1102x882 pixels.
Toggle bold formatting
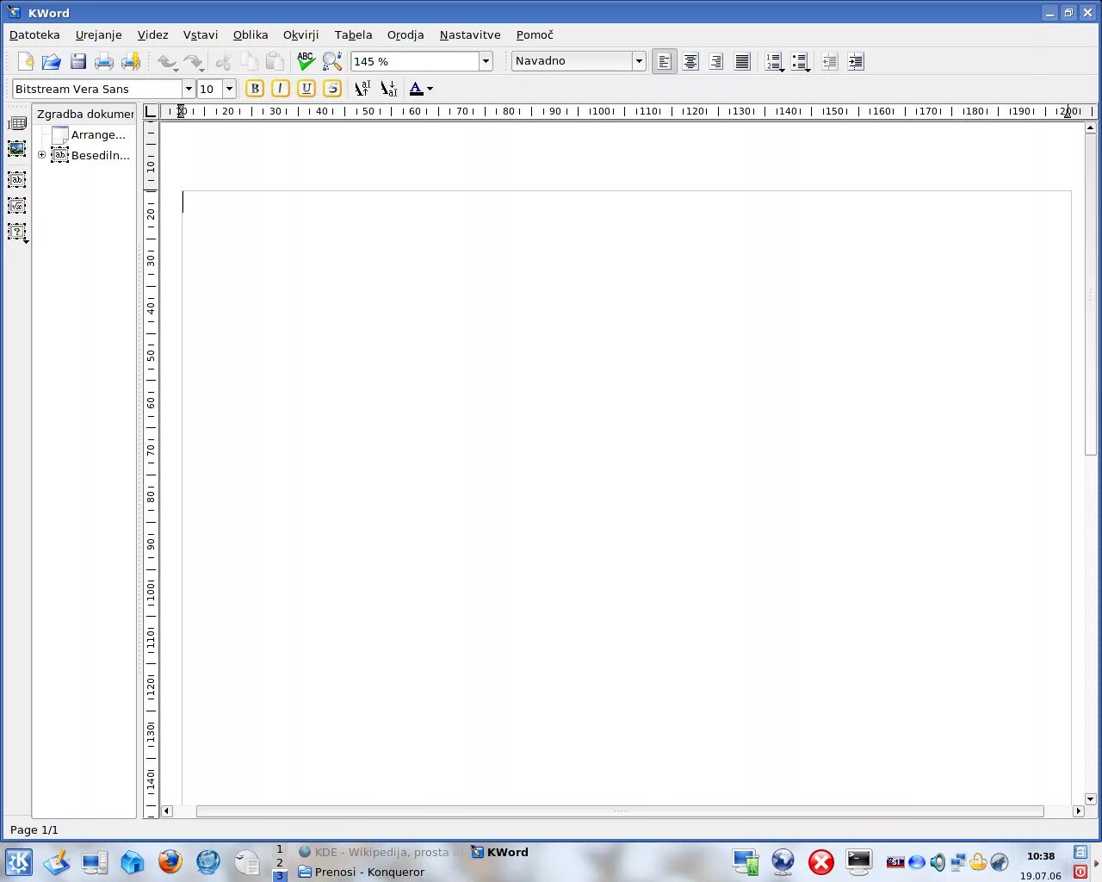coord(255,88)
